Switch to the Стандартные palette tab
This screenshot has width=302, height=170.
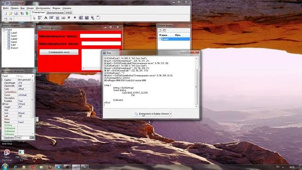click(x=38, y=12)
